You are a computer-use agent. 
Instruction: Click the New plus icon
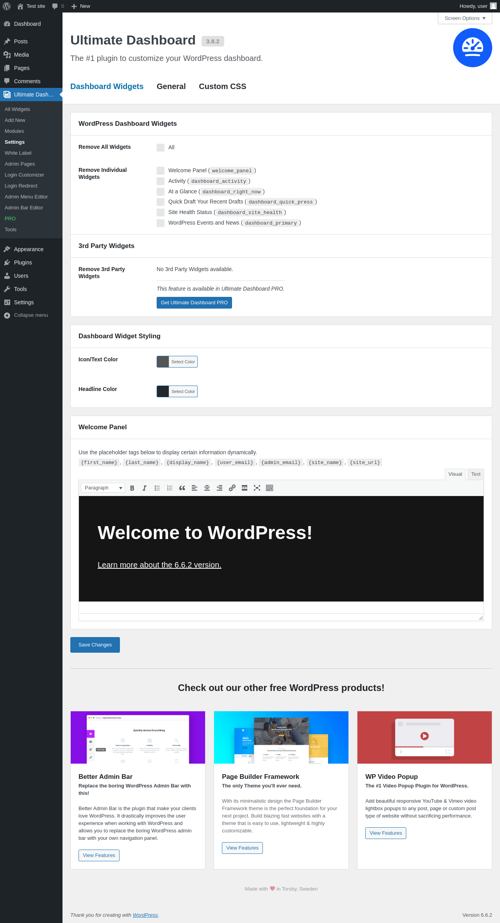click(74, 6)
